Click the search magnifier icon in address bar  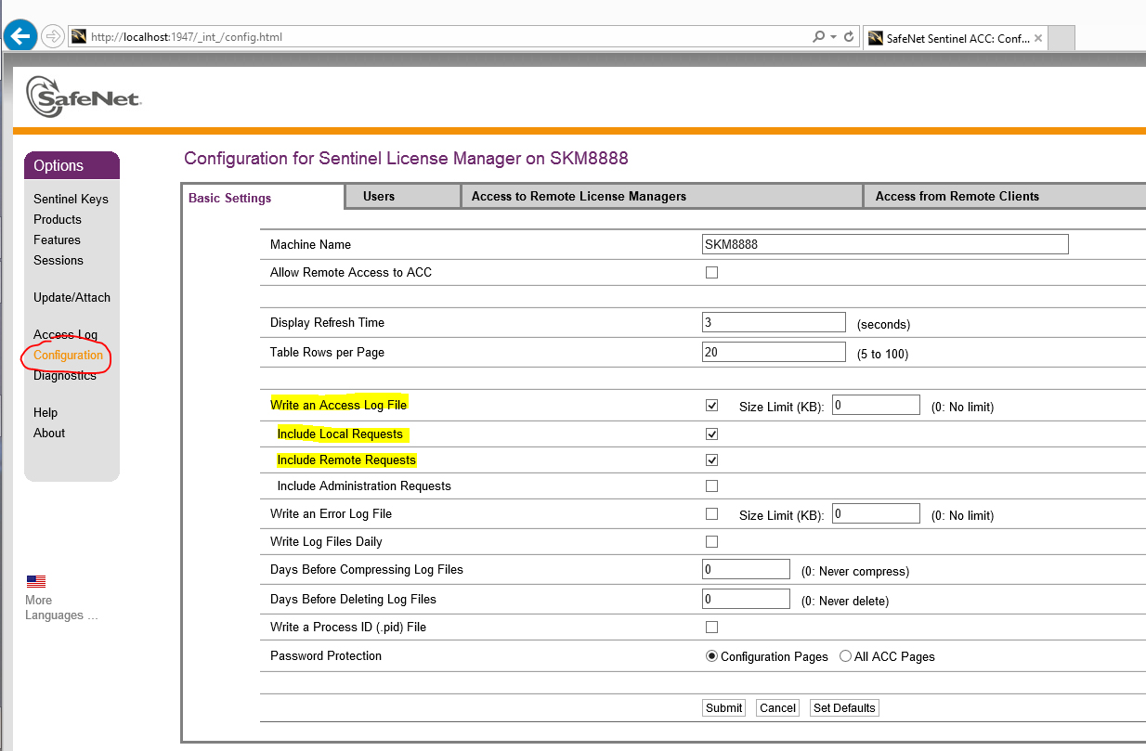point(818,37)
